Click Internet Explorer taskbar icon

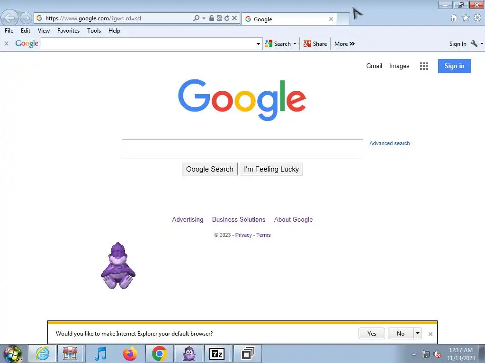point(42,354)
